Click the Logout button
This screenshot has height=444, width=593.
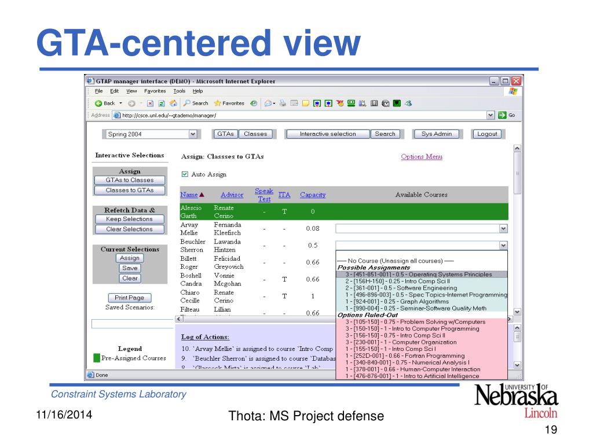point(487,134)
